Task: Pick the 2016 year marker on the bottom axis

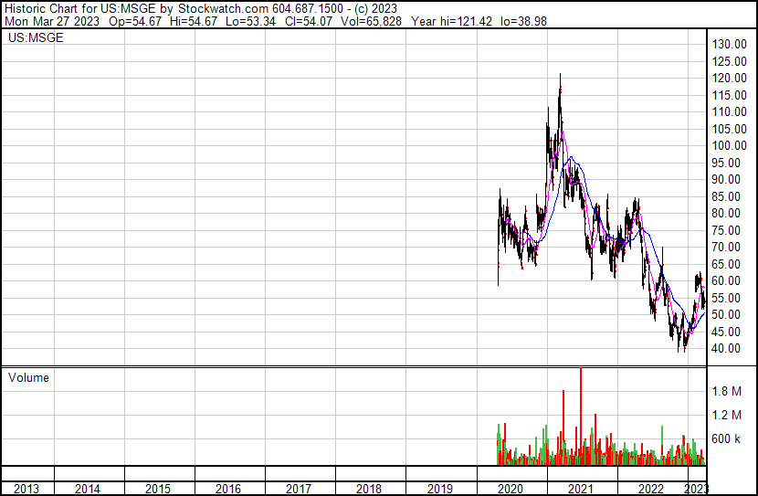Action: [x=228, y=489]
